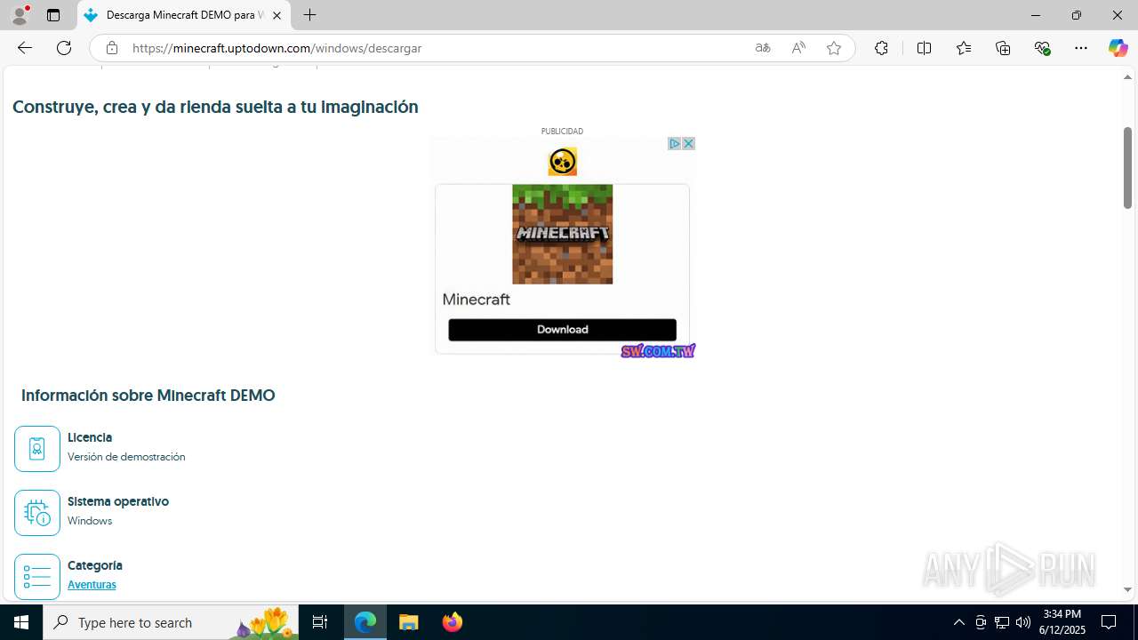Open the Windows Start menu
The image size is (1138, 640).
(x=21, y=622)
